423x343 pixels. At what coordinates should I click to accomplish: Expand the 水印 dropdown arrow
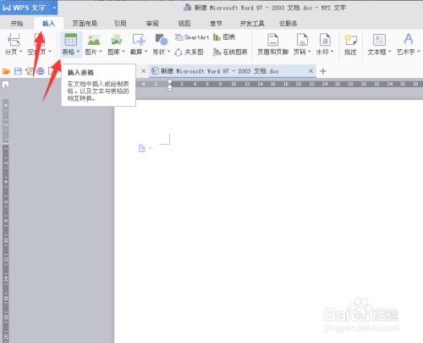tap(332, 52)
